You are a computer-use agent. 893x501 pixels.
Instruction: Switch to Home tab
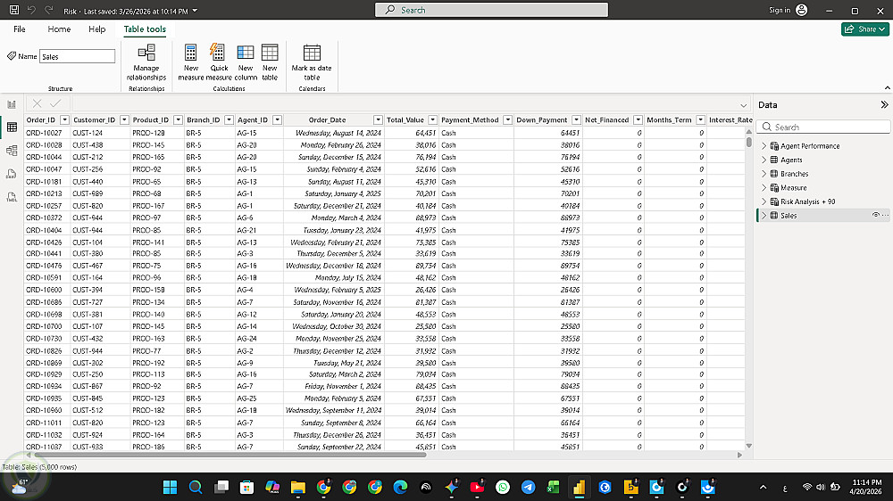[x=59, y=29]
